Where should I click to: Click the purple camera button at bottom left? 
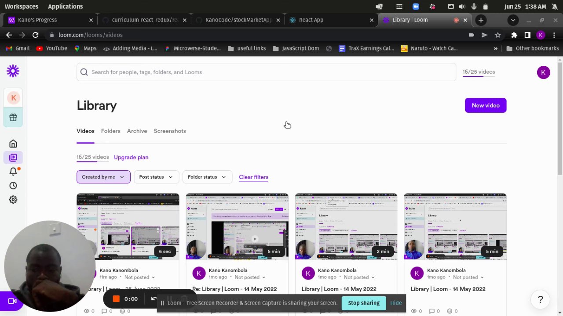(12, 301)
